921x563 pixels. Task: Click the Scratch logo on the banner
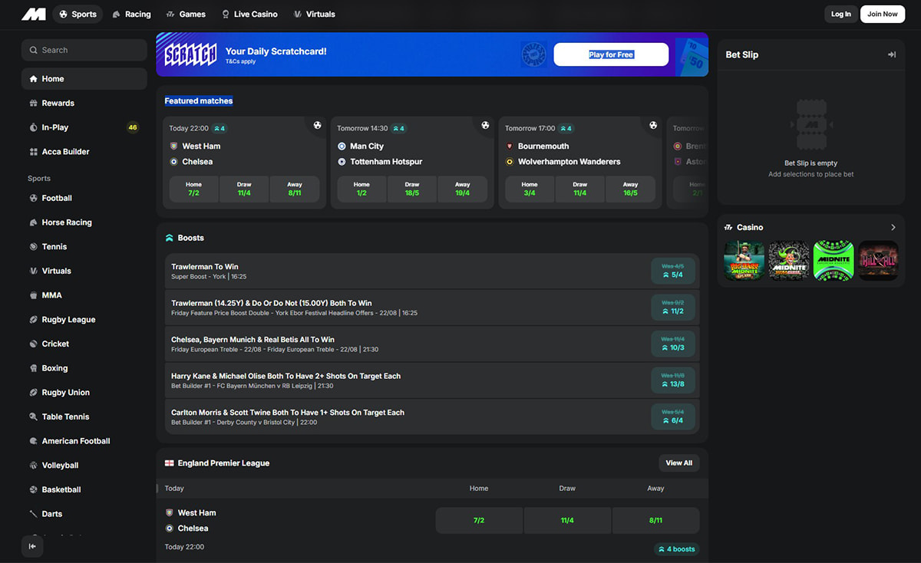pos(190,54)
